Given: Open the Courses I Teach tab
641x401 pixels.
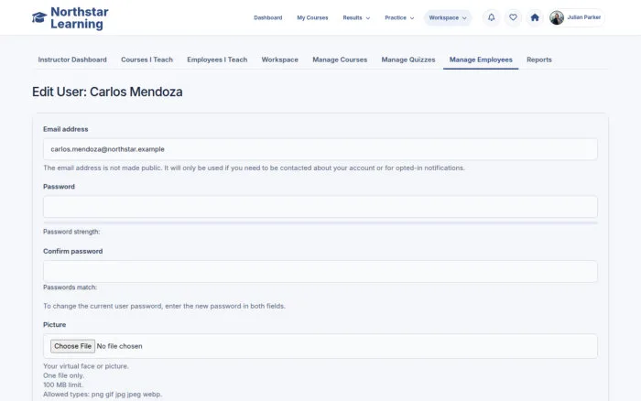Looking at the screenshot, I should tap(147, 60).
